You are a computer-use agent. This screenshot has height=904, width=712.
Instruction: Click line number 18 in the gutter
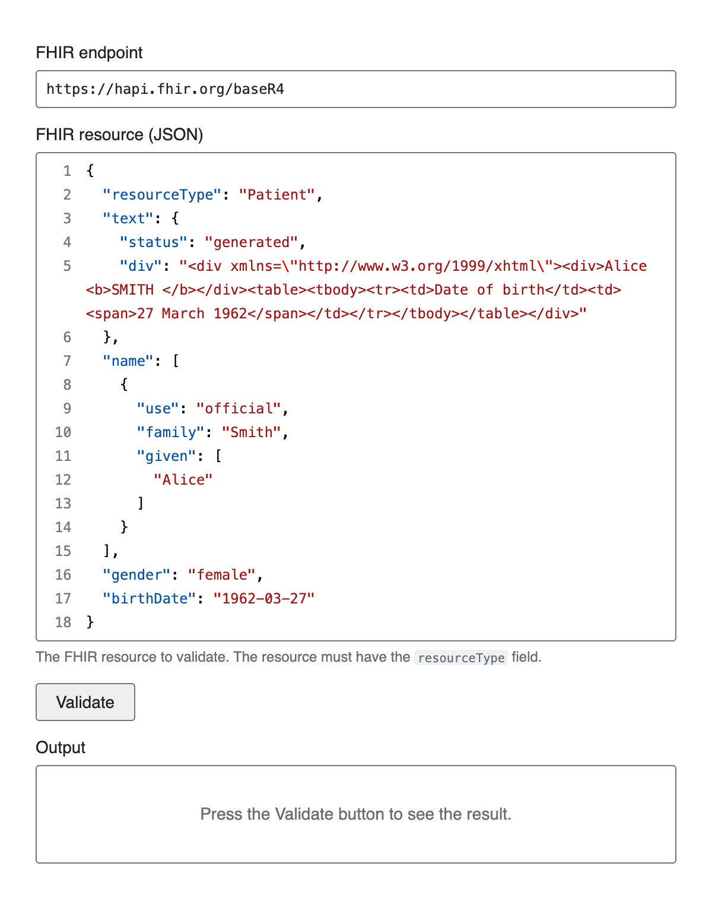(x=63, y=622)
